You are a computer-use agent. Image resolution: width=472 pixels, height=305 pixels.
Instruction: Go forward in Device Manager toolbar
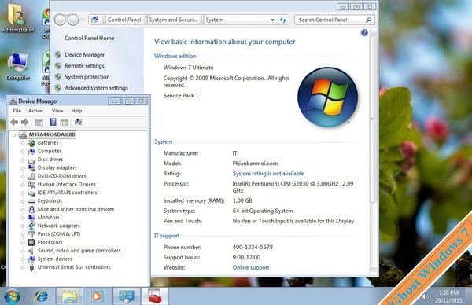click(x=24, y=122)
